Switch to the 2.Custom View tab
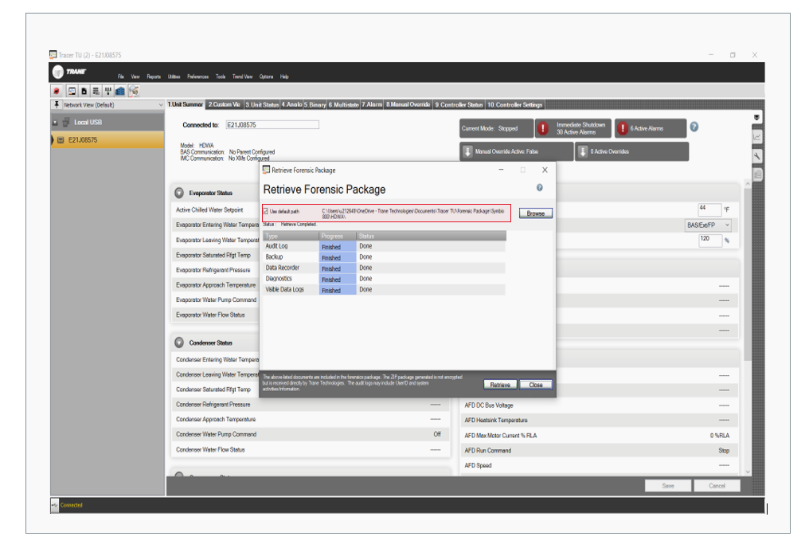The image size is (805, 556). click(x=225, y=104)
